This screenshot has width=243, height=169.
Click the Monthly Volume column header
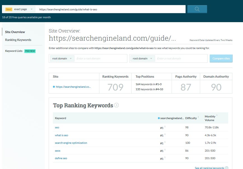click(x=210, y=118)
